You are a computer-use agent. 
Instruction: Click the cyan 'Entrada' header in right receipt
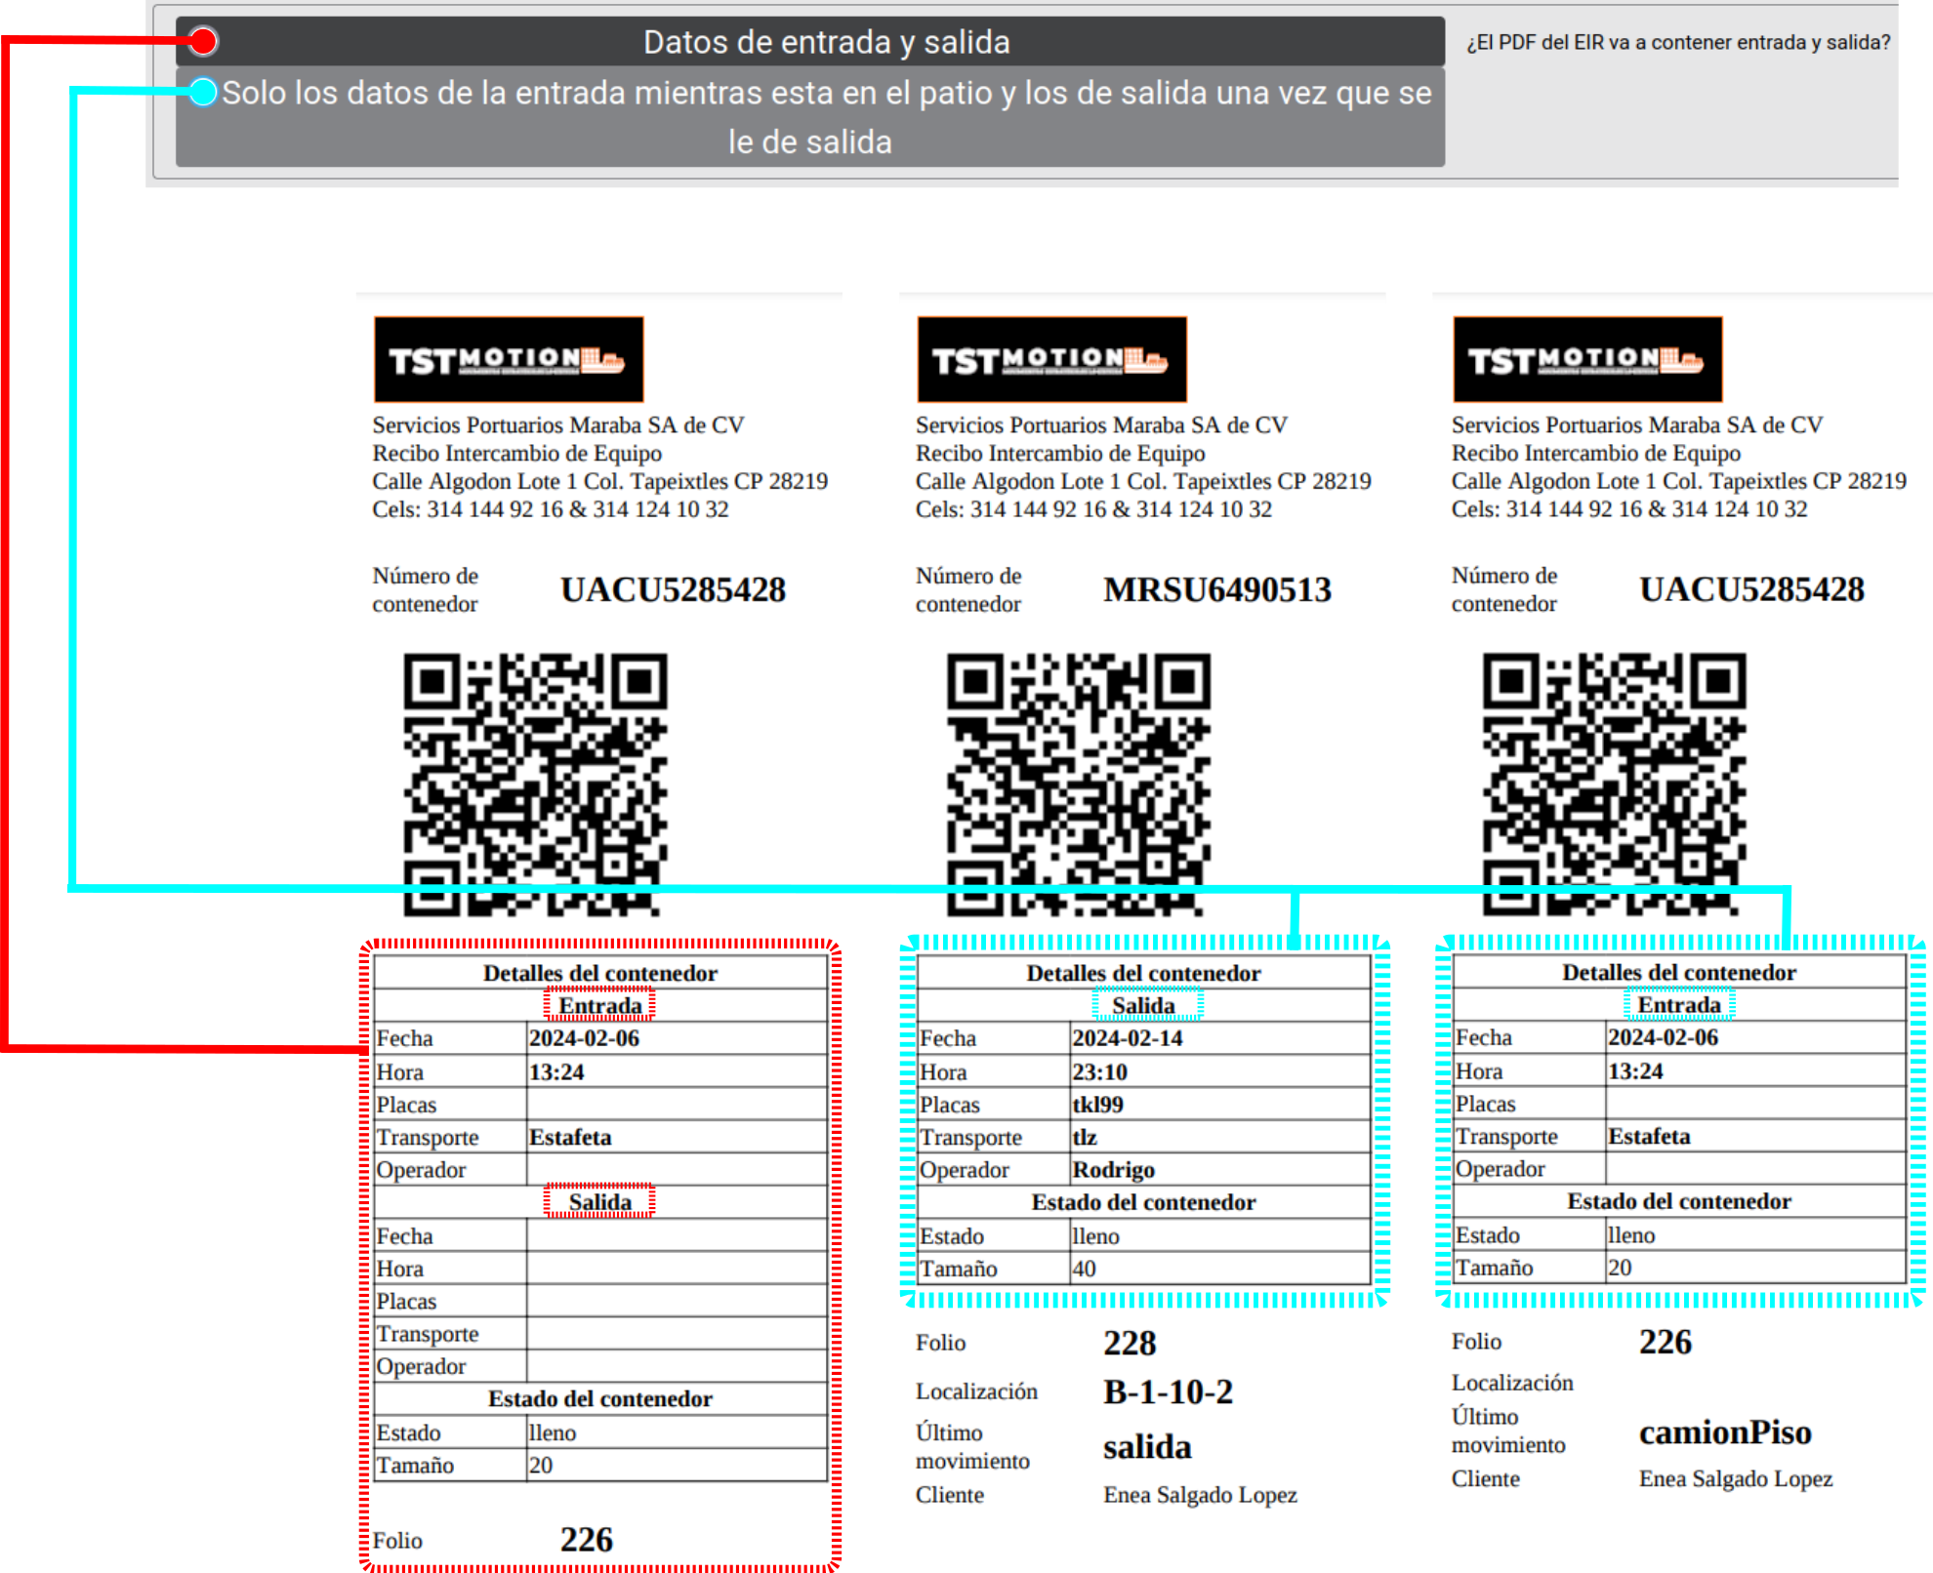click(1679, 1004)
